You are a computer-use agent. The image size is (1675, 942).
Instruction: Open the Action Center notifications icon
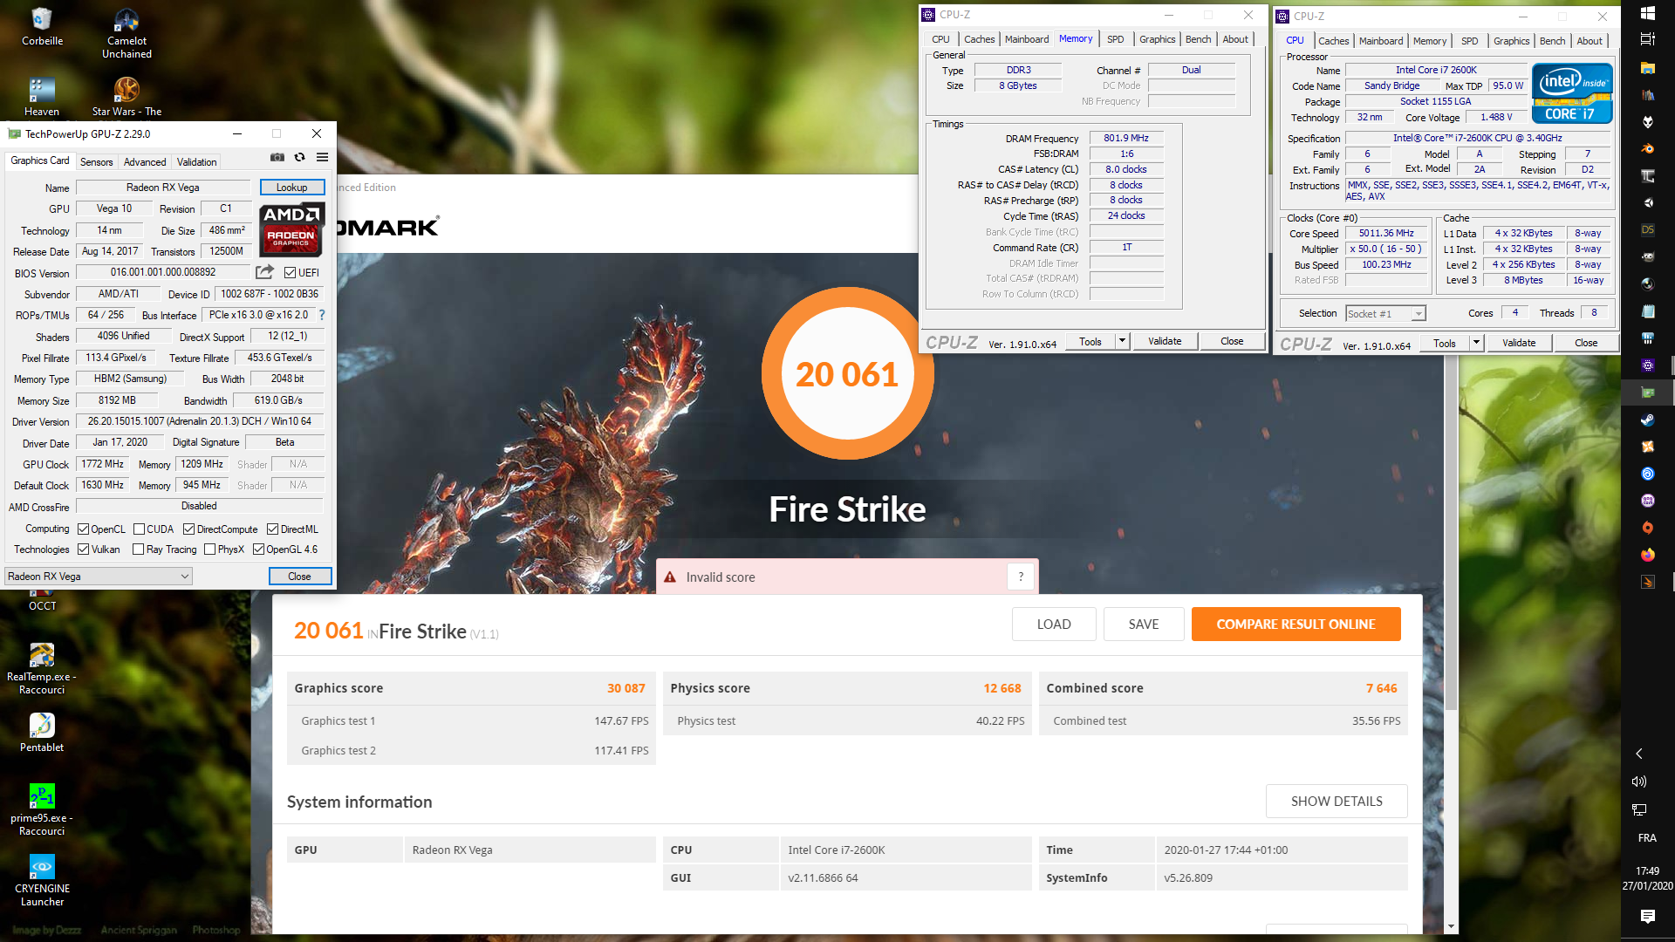1648,916
